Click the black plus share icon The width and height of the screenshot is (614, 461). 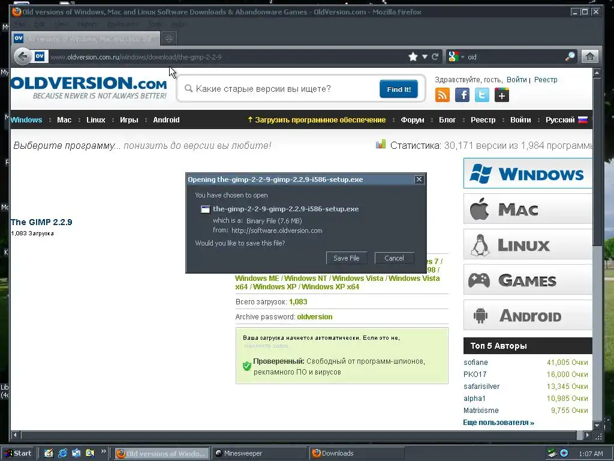(502, 95)
